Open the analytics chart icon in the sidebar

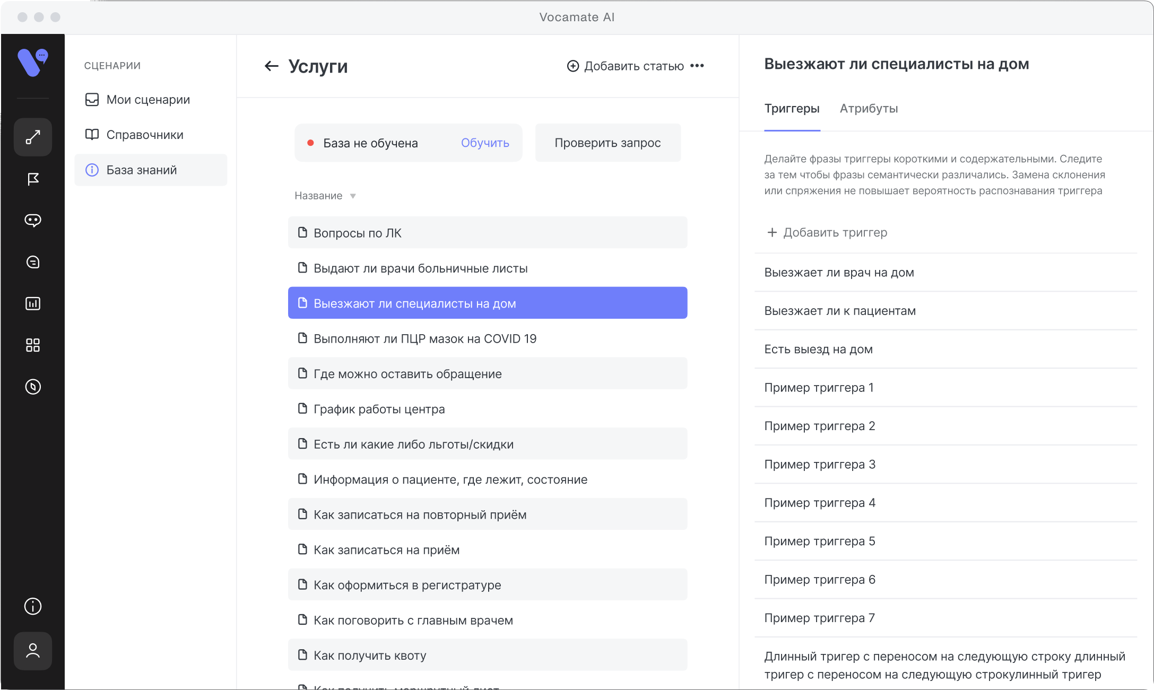tap(33, 303)
